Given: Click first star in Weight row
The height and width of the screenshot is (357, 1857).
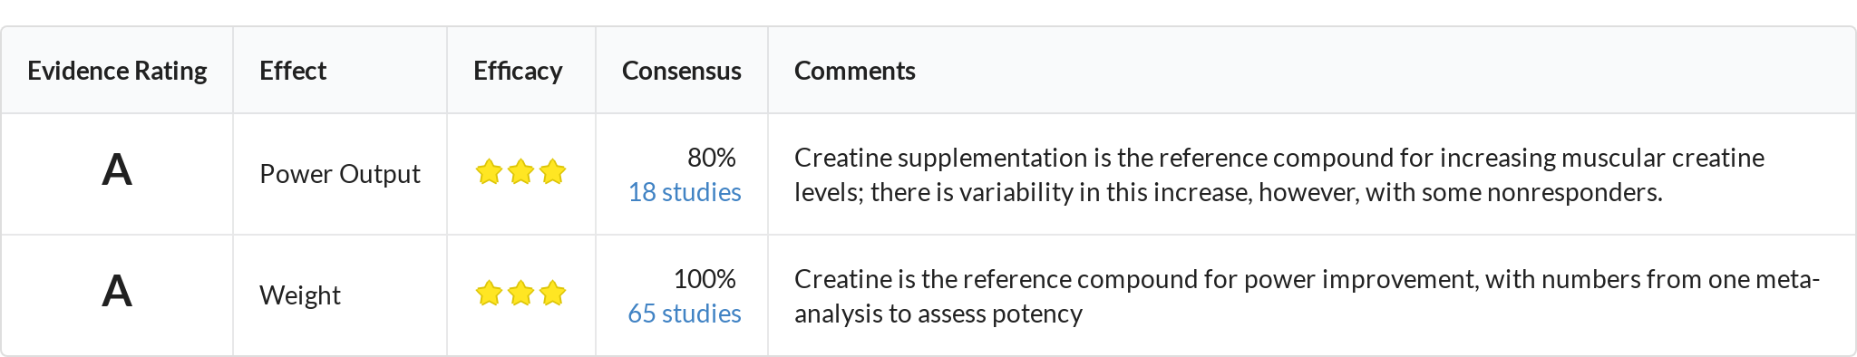Looking at the screenshot, I should [489, 294].
